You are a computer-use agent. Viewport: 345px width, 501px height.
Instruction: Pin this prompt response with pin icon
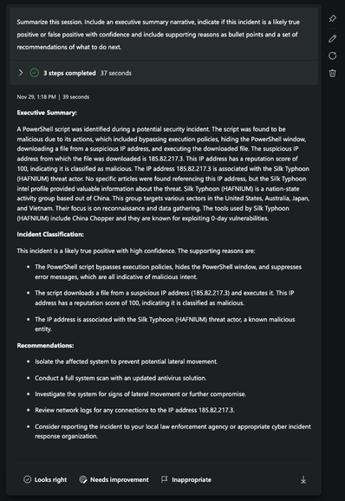(333, 18)
